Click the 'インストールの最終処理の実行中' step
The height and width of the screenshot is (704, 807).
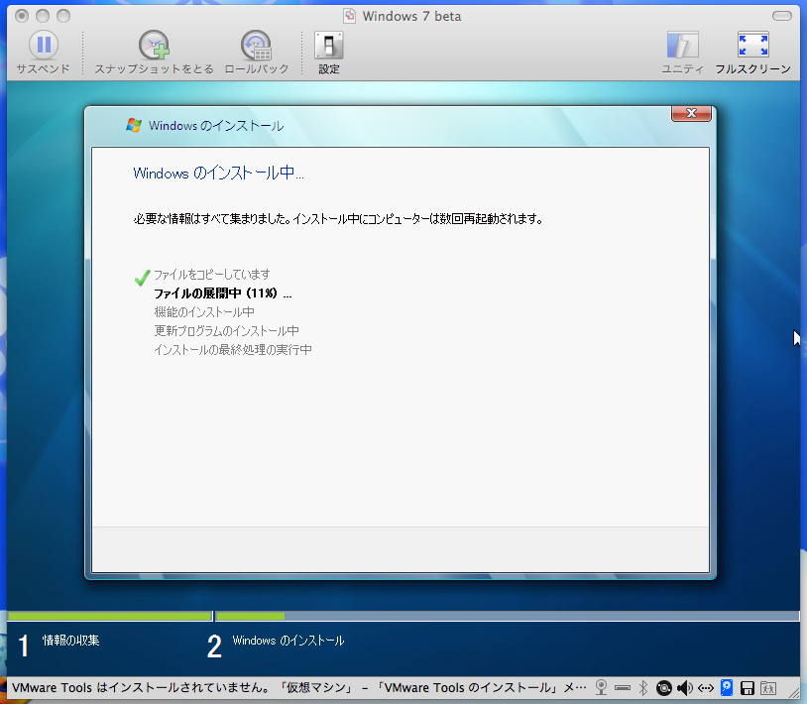(233, 350)
